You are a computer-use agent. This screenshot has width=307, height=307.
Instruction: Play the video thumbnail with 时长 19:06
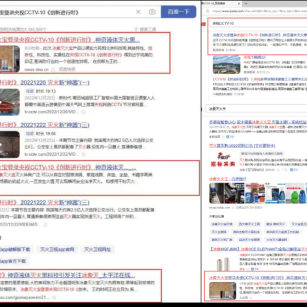point(10,144)
